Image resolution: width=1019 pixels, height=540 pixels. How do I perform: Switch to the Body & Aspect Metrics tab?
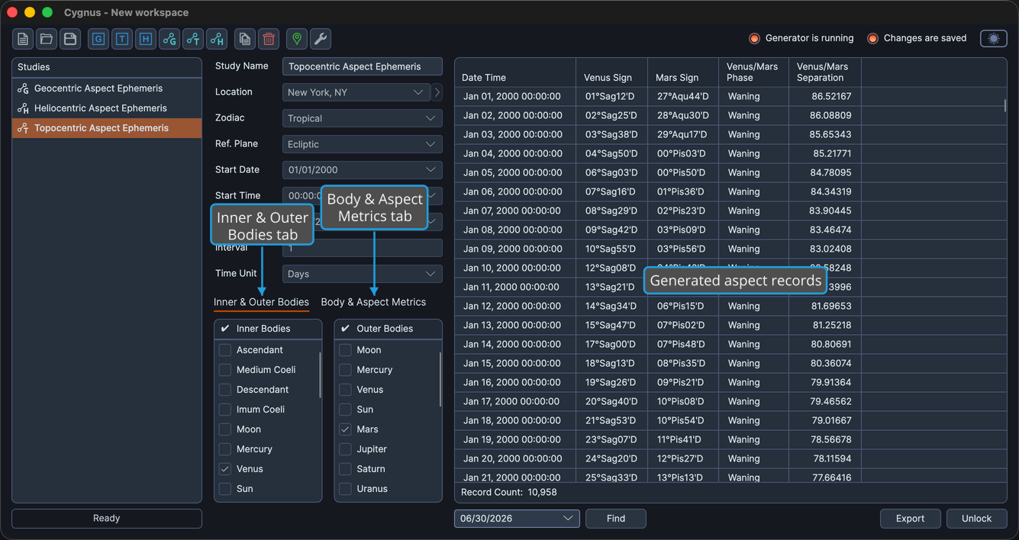click(373, 302)
